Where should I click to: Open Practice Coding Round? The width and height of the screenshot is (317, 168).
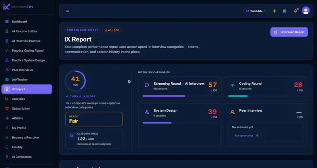click(x=27, y=50)
